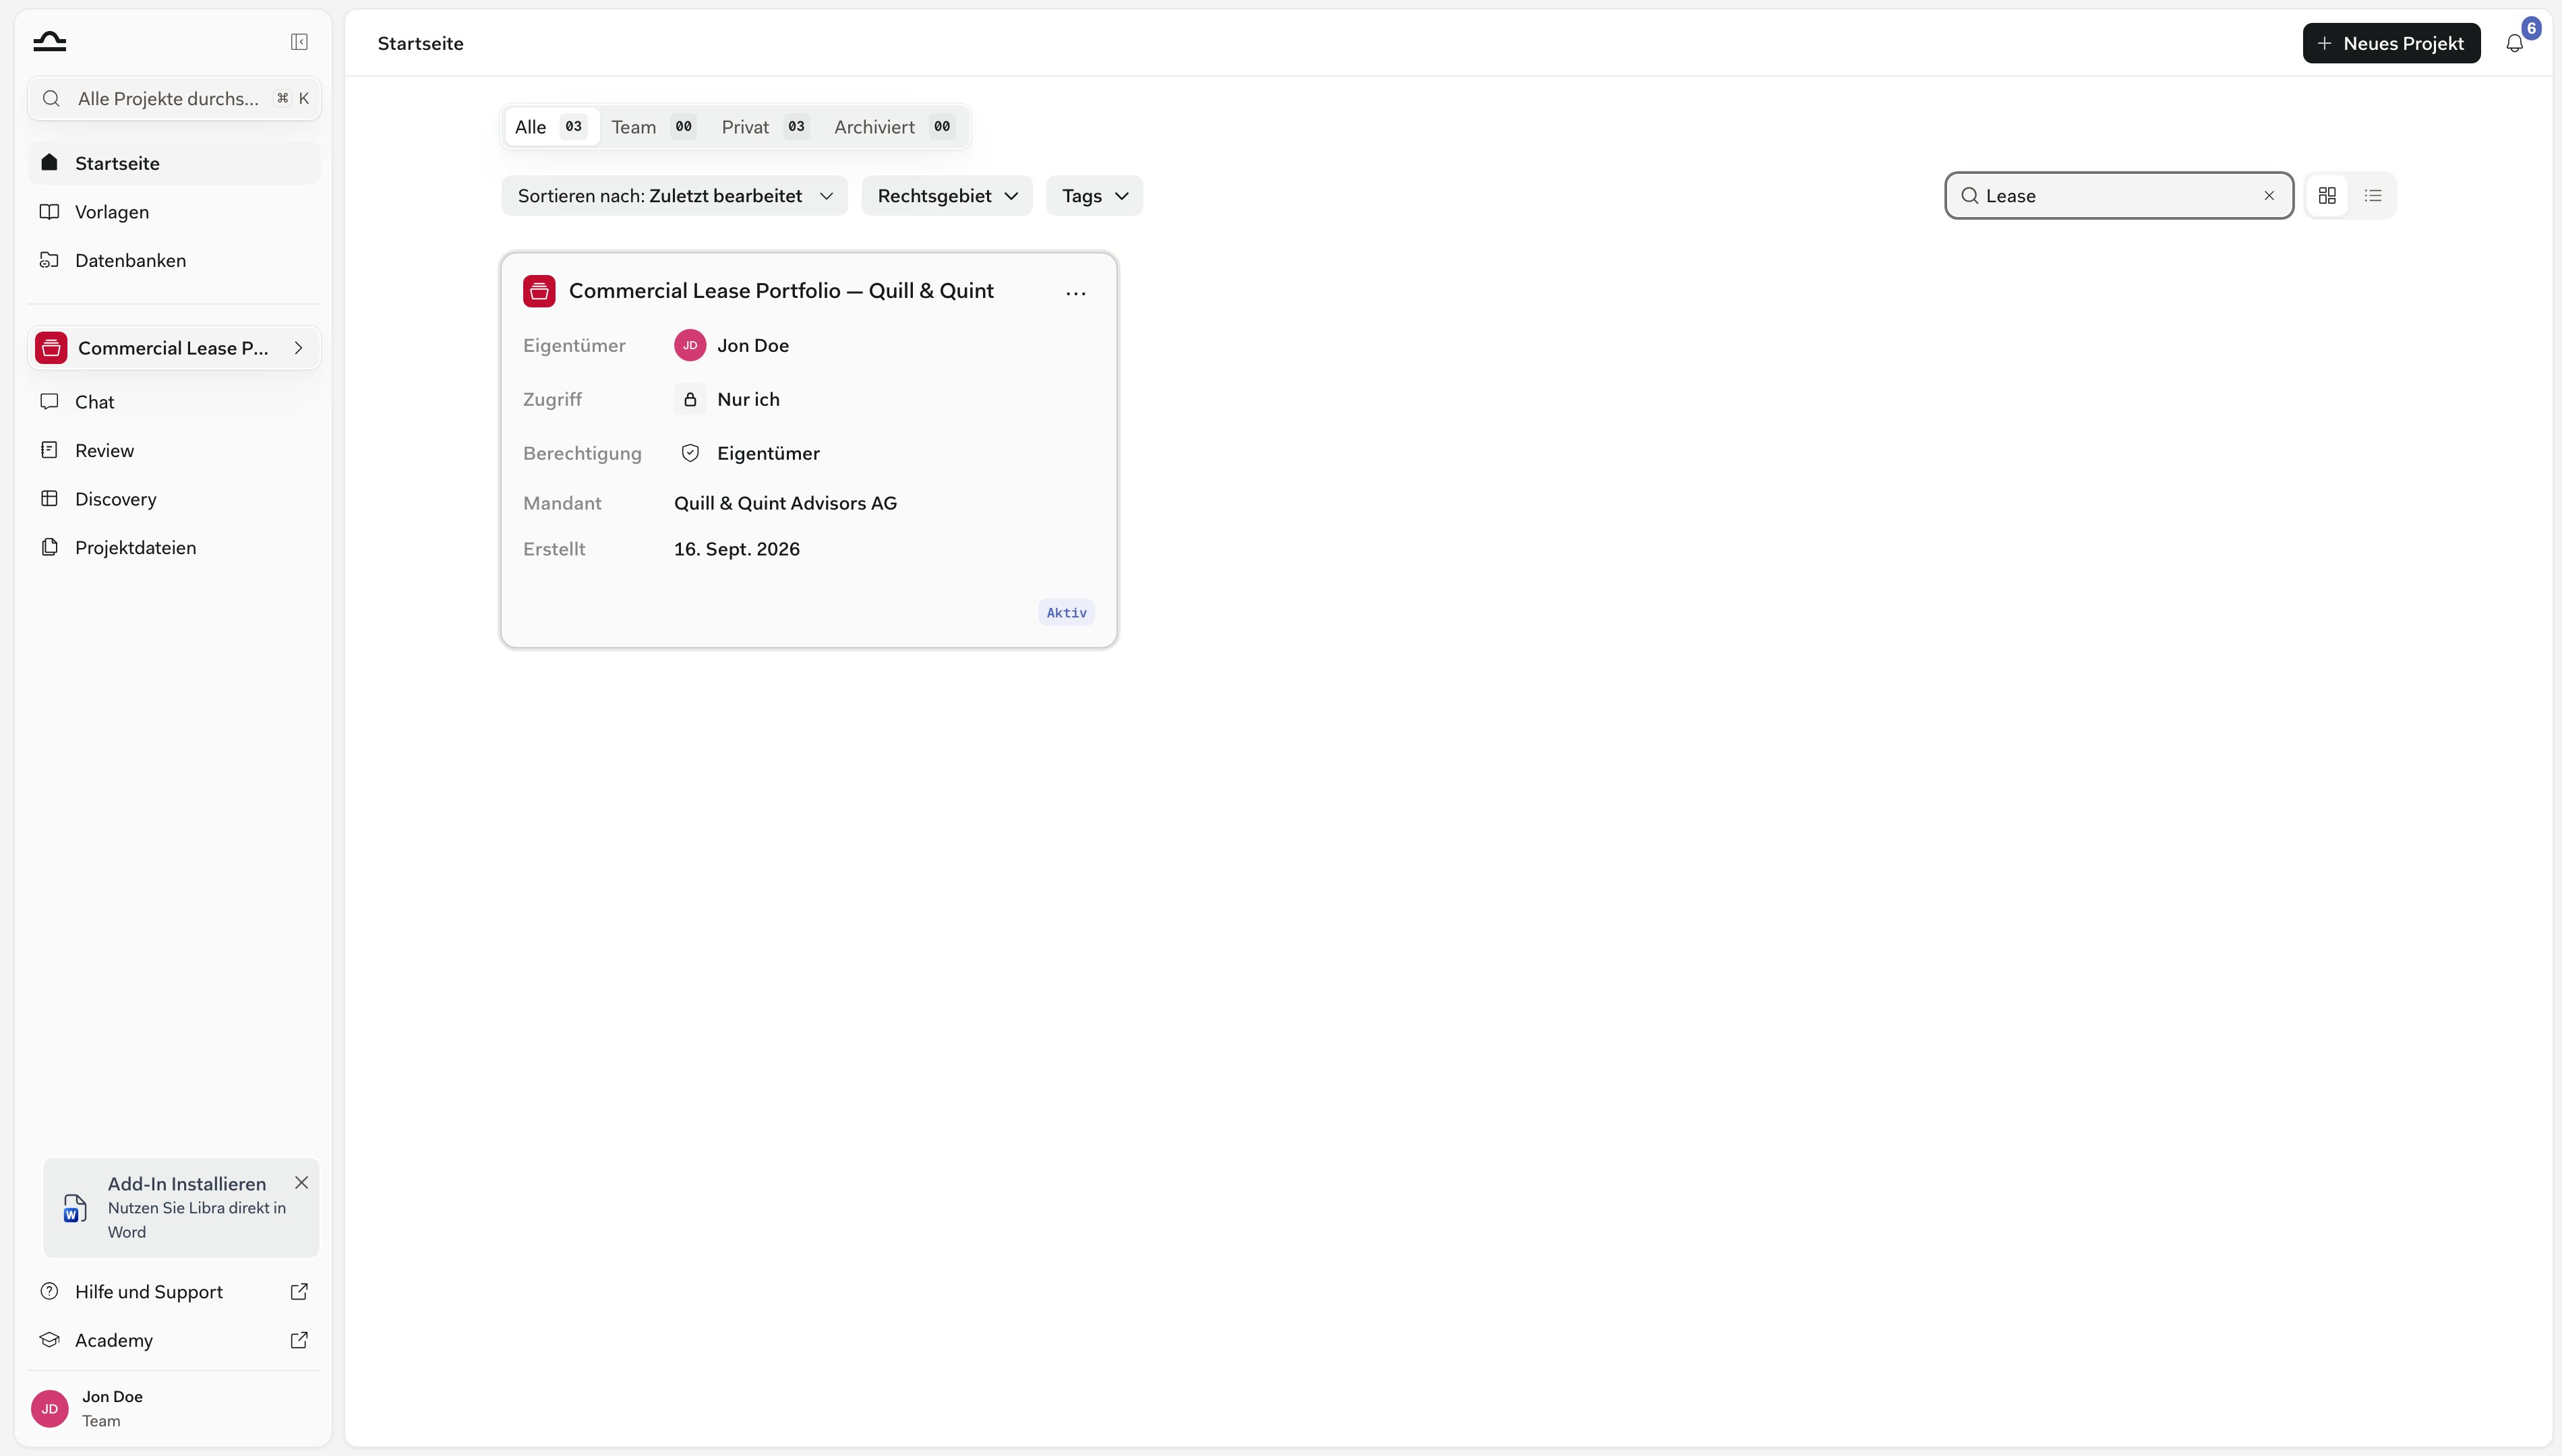Open Commercial Lease Portfolio card title
2562x1456 pixels.
[x=781, y=291]
